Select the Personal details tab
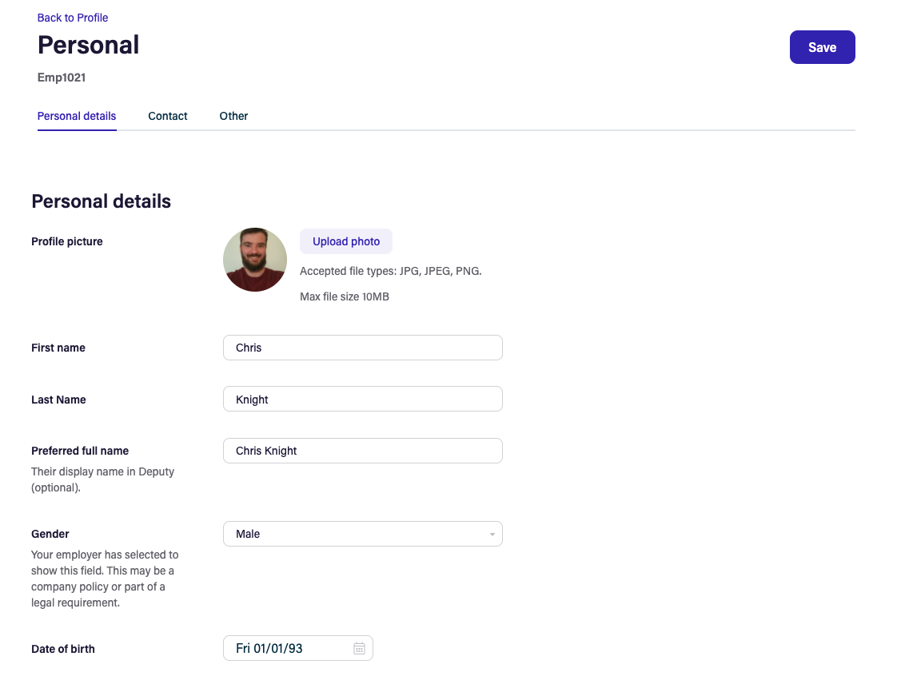The width and height of the screenshot is (909, 688). [77, 116]
